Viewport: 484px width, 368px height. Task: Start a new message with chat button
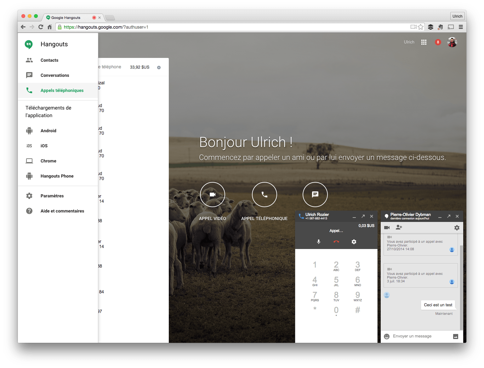[x=315, y=195]
